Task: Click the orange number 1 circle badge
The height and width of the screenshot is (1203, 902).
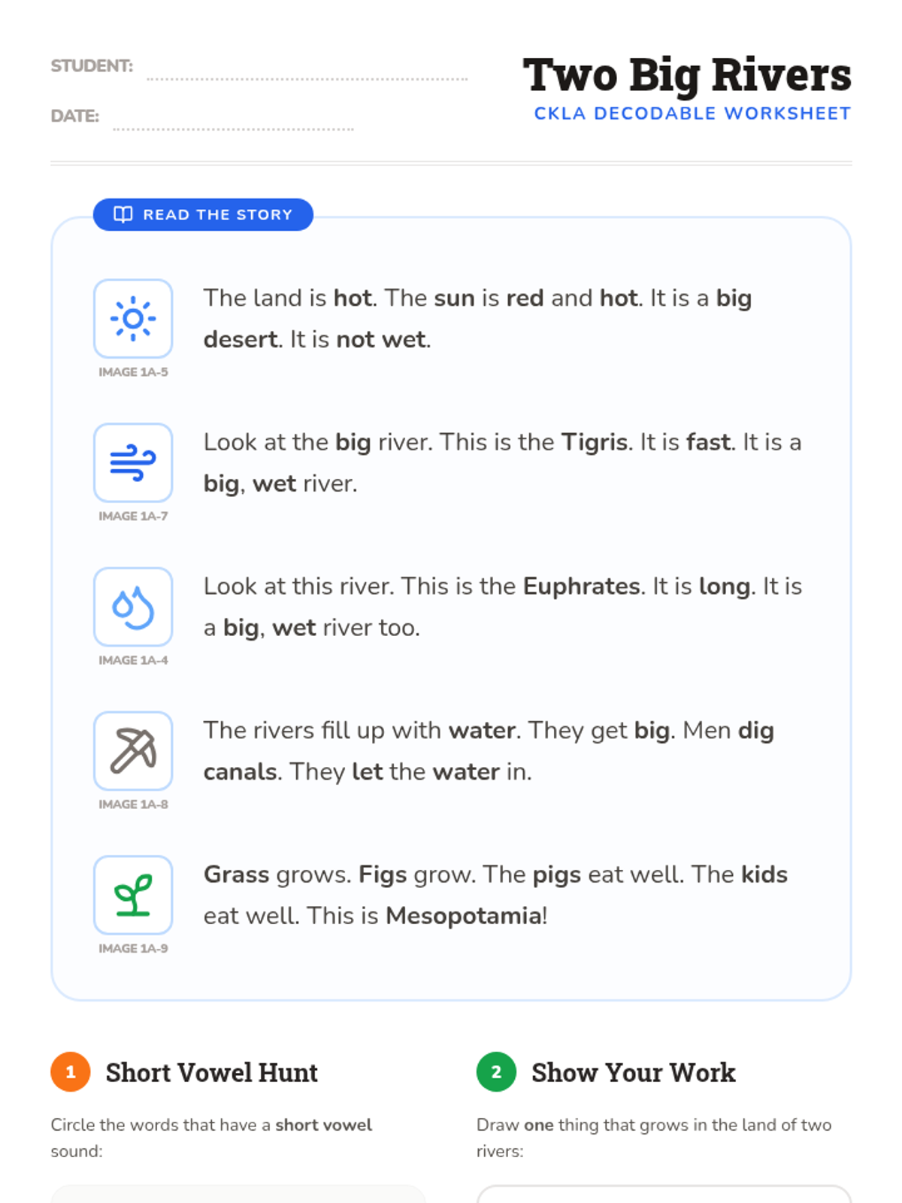Action: click(71, 1071)
